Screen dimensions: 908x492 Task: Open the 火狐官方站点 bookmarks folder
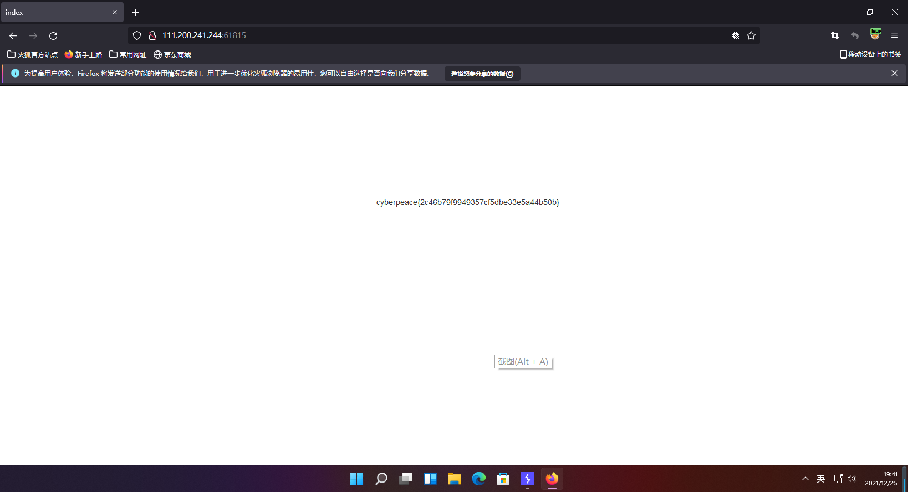point(32,54)
